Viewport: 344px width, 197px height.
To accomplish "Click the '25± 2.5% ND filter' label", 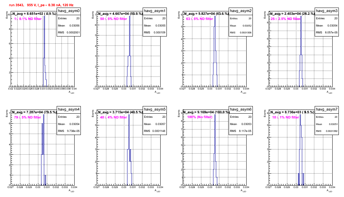I will click(285, 19).
